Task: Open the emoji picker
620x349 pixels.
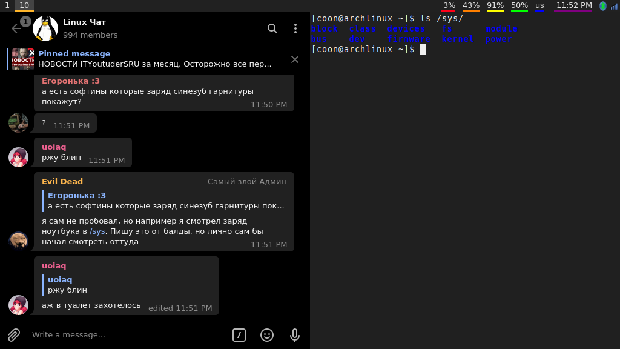Action: pyautogui.click(x=267, y=334)
